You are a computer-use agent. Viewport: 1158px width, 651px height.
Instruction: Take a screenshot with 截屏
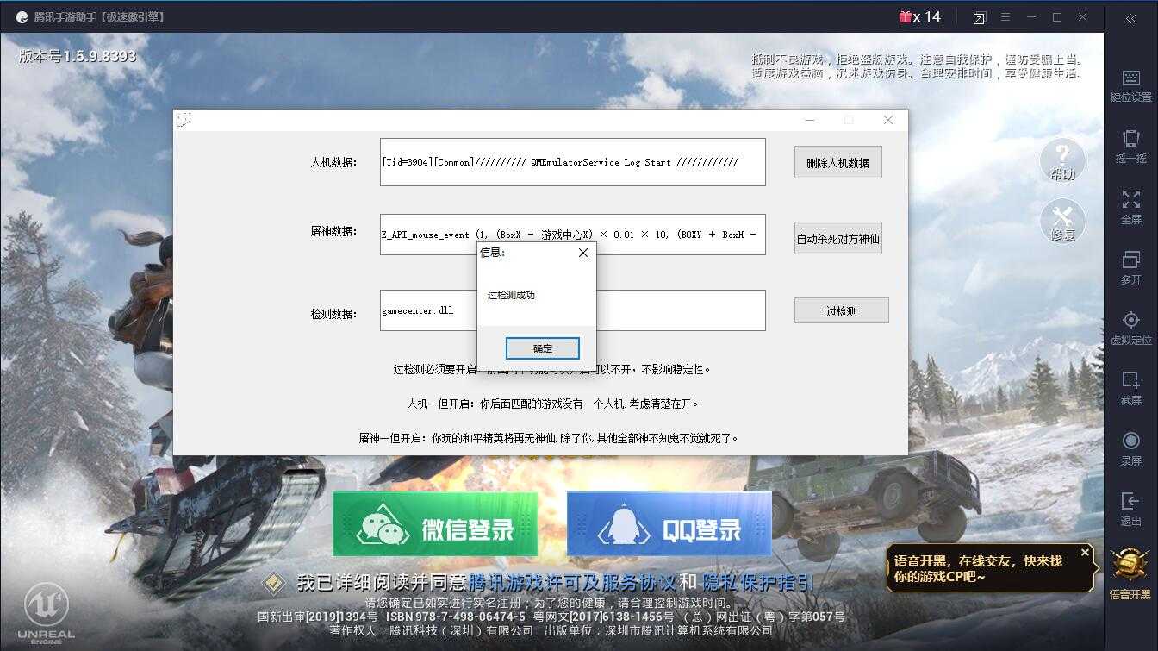coord(1130,388)
